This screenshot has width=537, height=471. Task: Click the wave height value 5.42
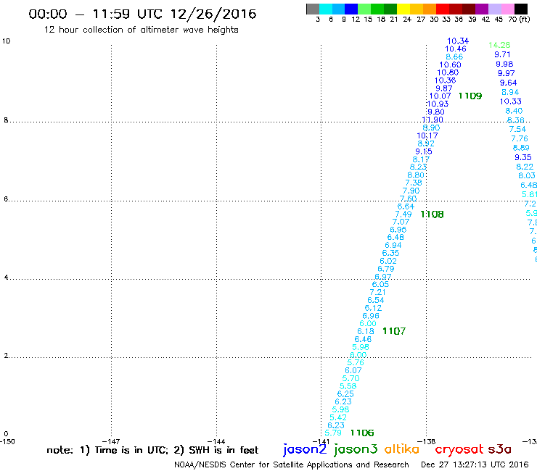tap(338, 417)
